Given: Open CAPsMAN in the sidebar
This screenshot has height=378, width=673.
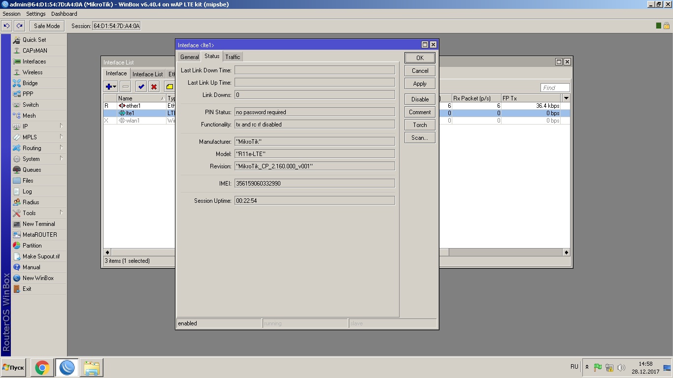Looking at the screenshot, I should pos(39,51).
